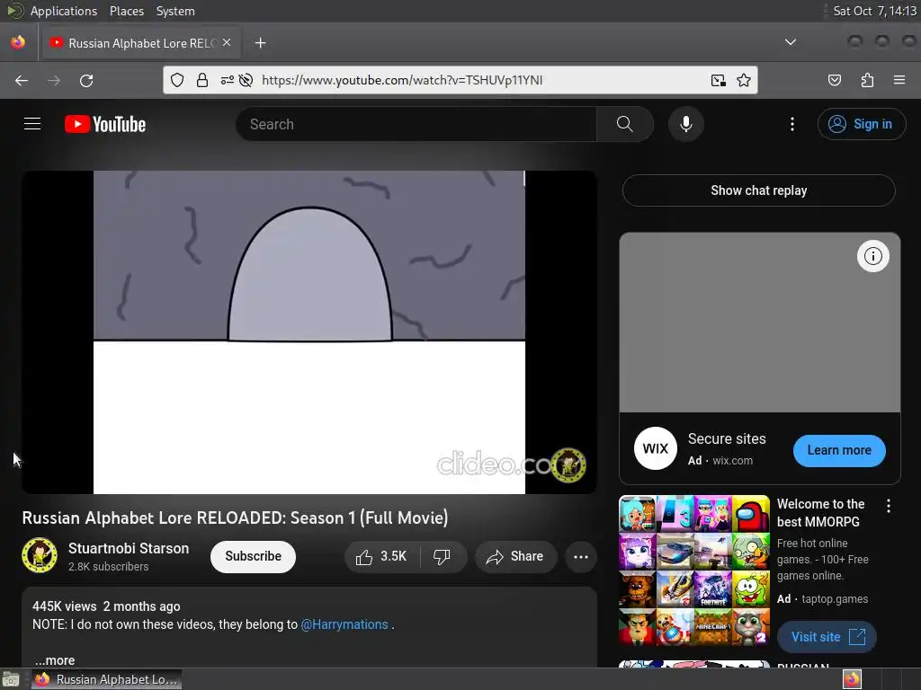The width and height of the screenshot is (921, 690).
Task: Subscribe to Stuartnobi Starson
Action: 253,556
